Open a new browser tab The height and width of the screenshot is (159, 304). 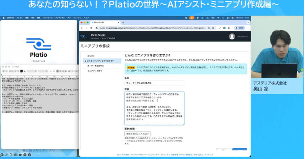click(123, 22)
